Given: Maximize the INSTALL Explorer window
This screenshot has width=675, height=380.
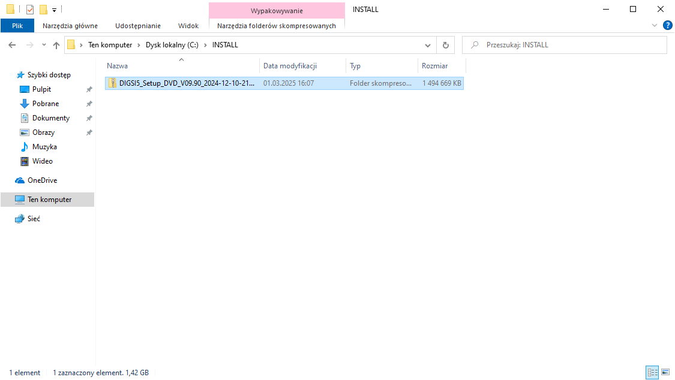Looking at the screenshot, I should click(x=633, y=10).
